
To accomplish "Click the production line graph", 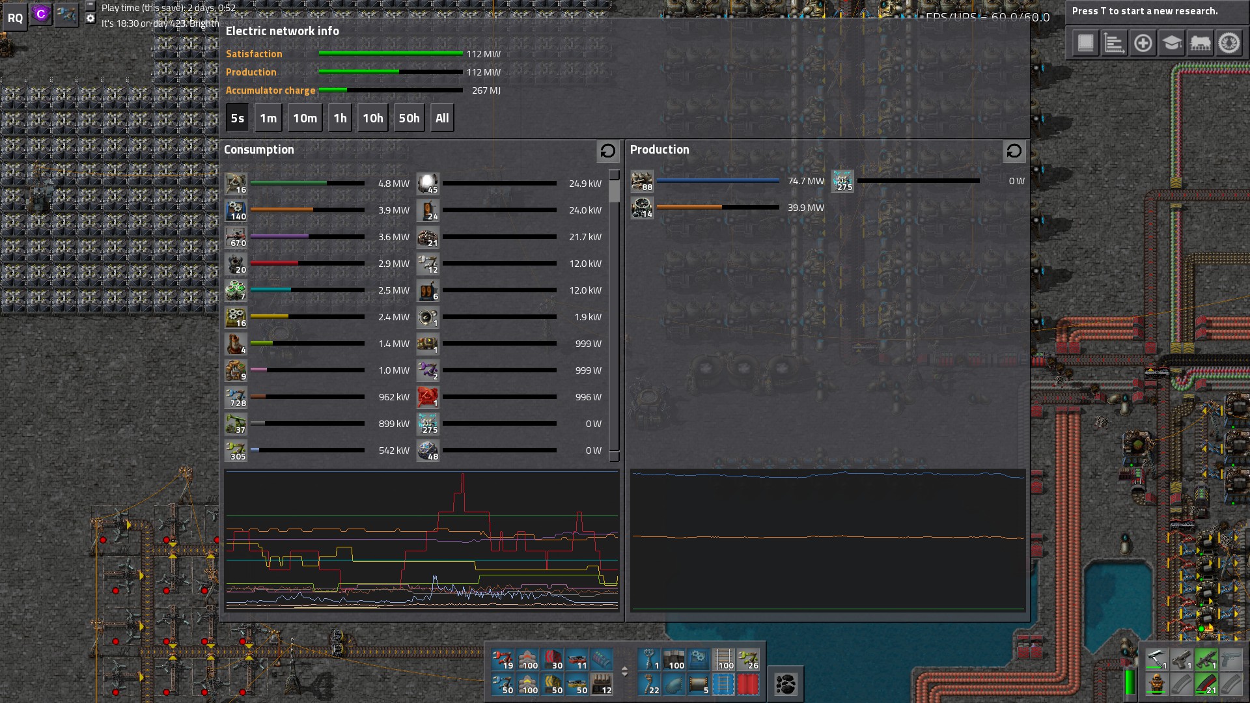I will click(828, 540).
